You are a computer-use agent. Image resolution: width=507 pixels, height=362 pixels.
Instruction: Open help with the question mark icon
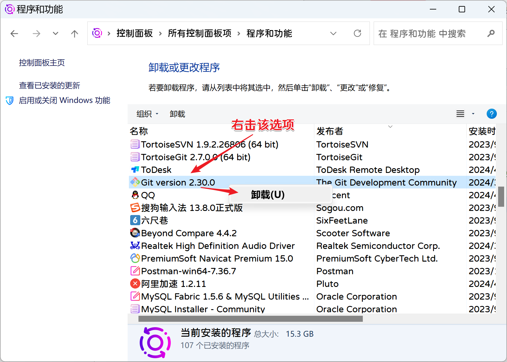coord(491,114)
